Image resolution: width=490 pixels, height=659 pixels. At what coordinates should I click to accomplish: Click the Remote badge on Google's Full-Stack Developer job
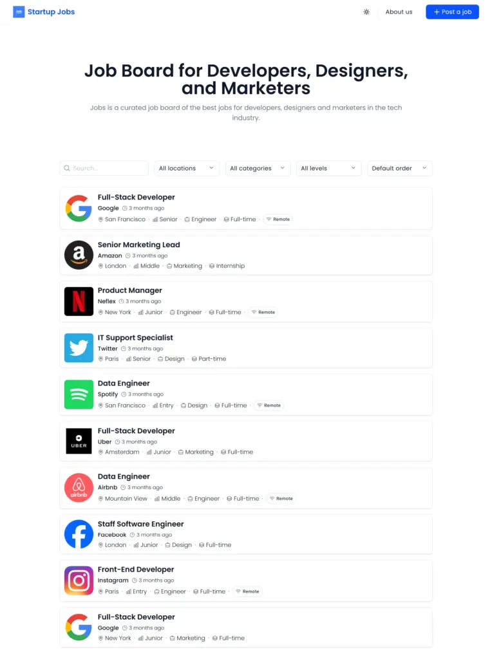tap(278, 219)
